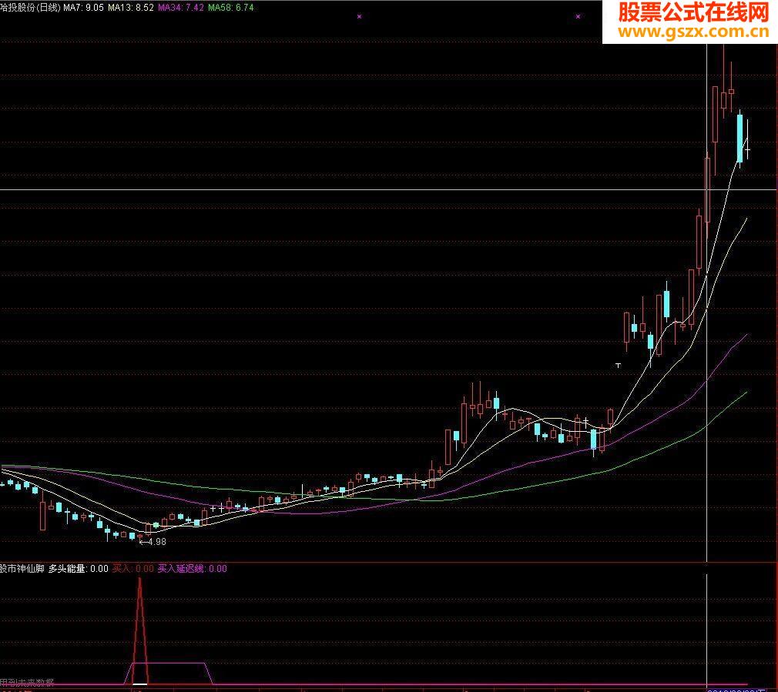Select the 多头能量: 0.00 value label
This screenshot has height=692, width=778.
click(78, 569)
